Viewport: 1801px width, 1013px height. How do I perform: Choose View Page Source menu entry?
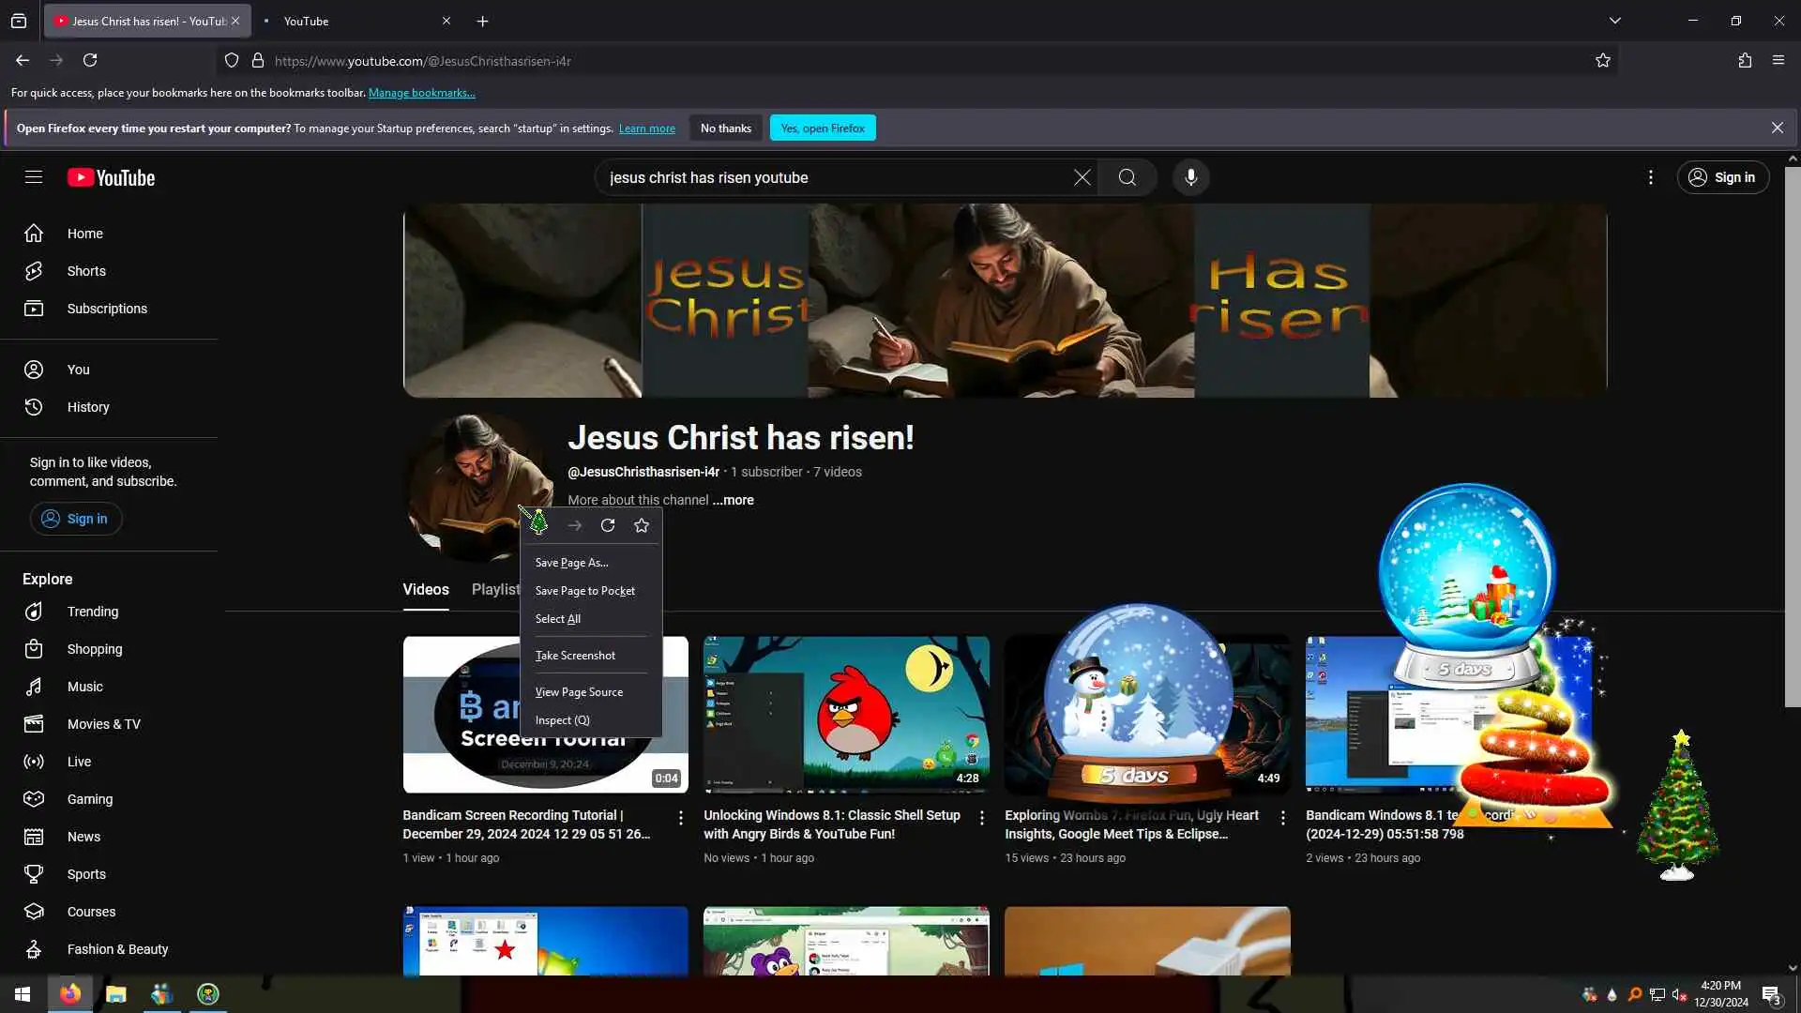(579, 692)
